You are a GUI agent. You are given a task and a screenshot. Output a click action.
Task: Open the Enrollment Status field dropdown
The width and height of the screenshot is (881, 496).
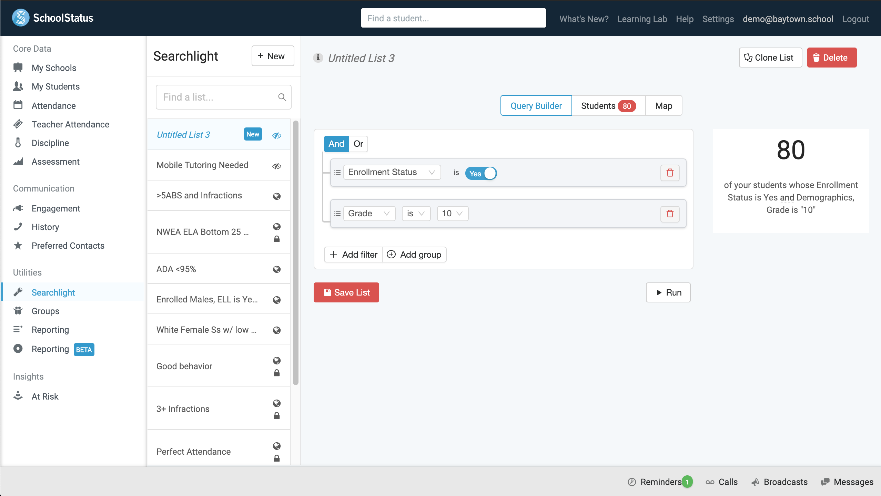click(x=392, y=172)
